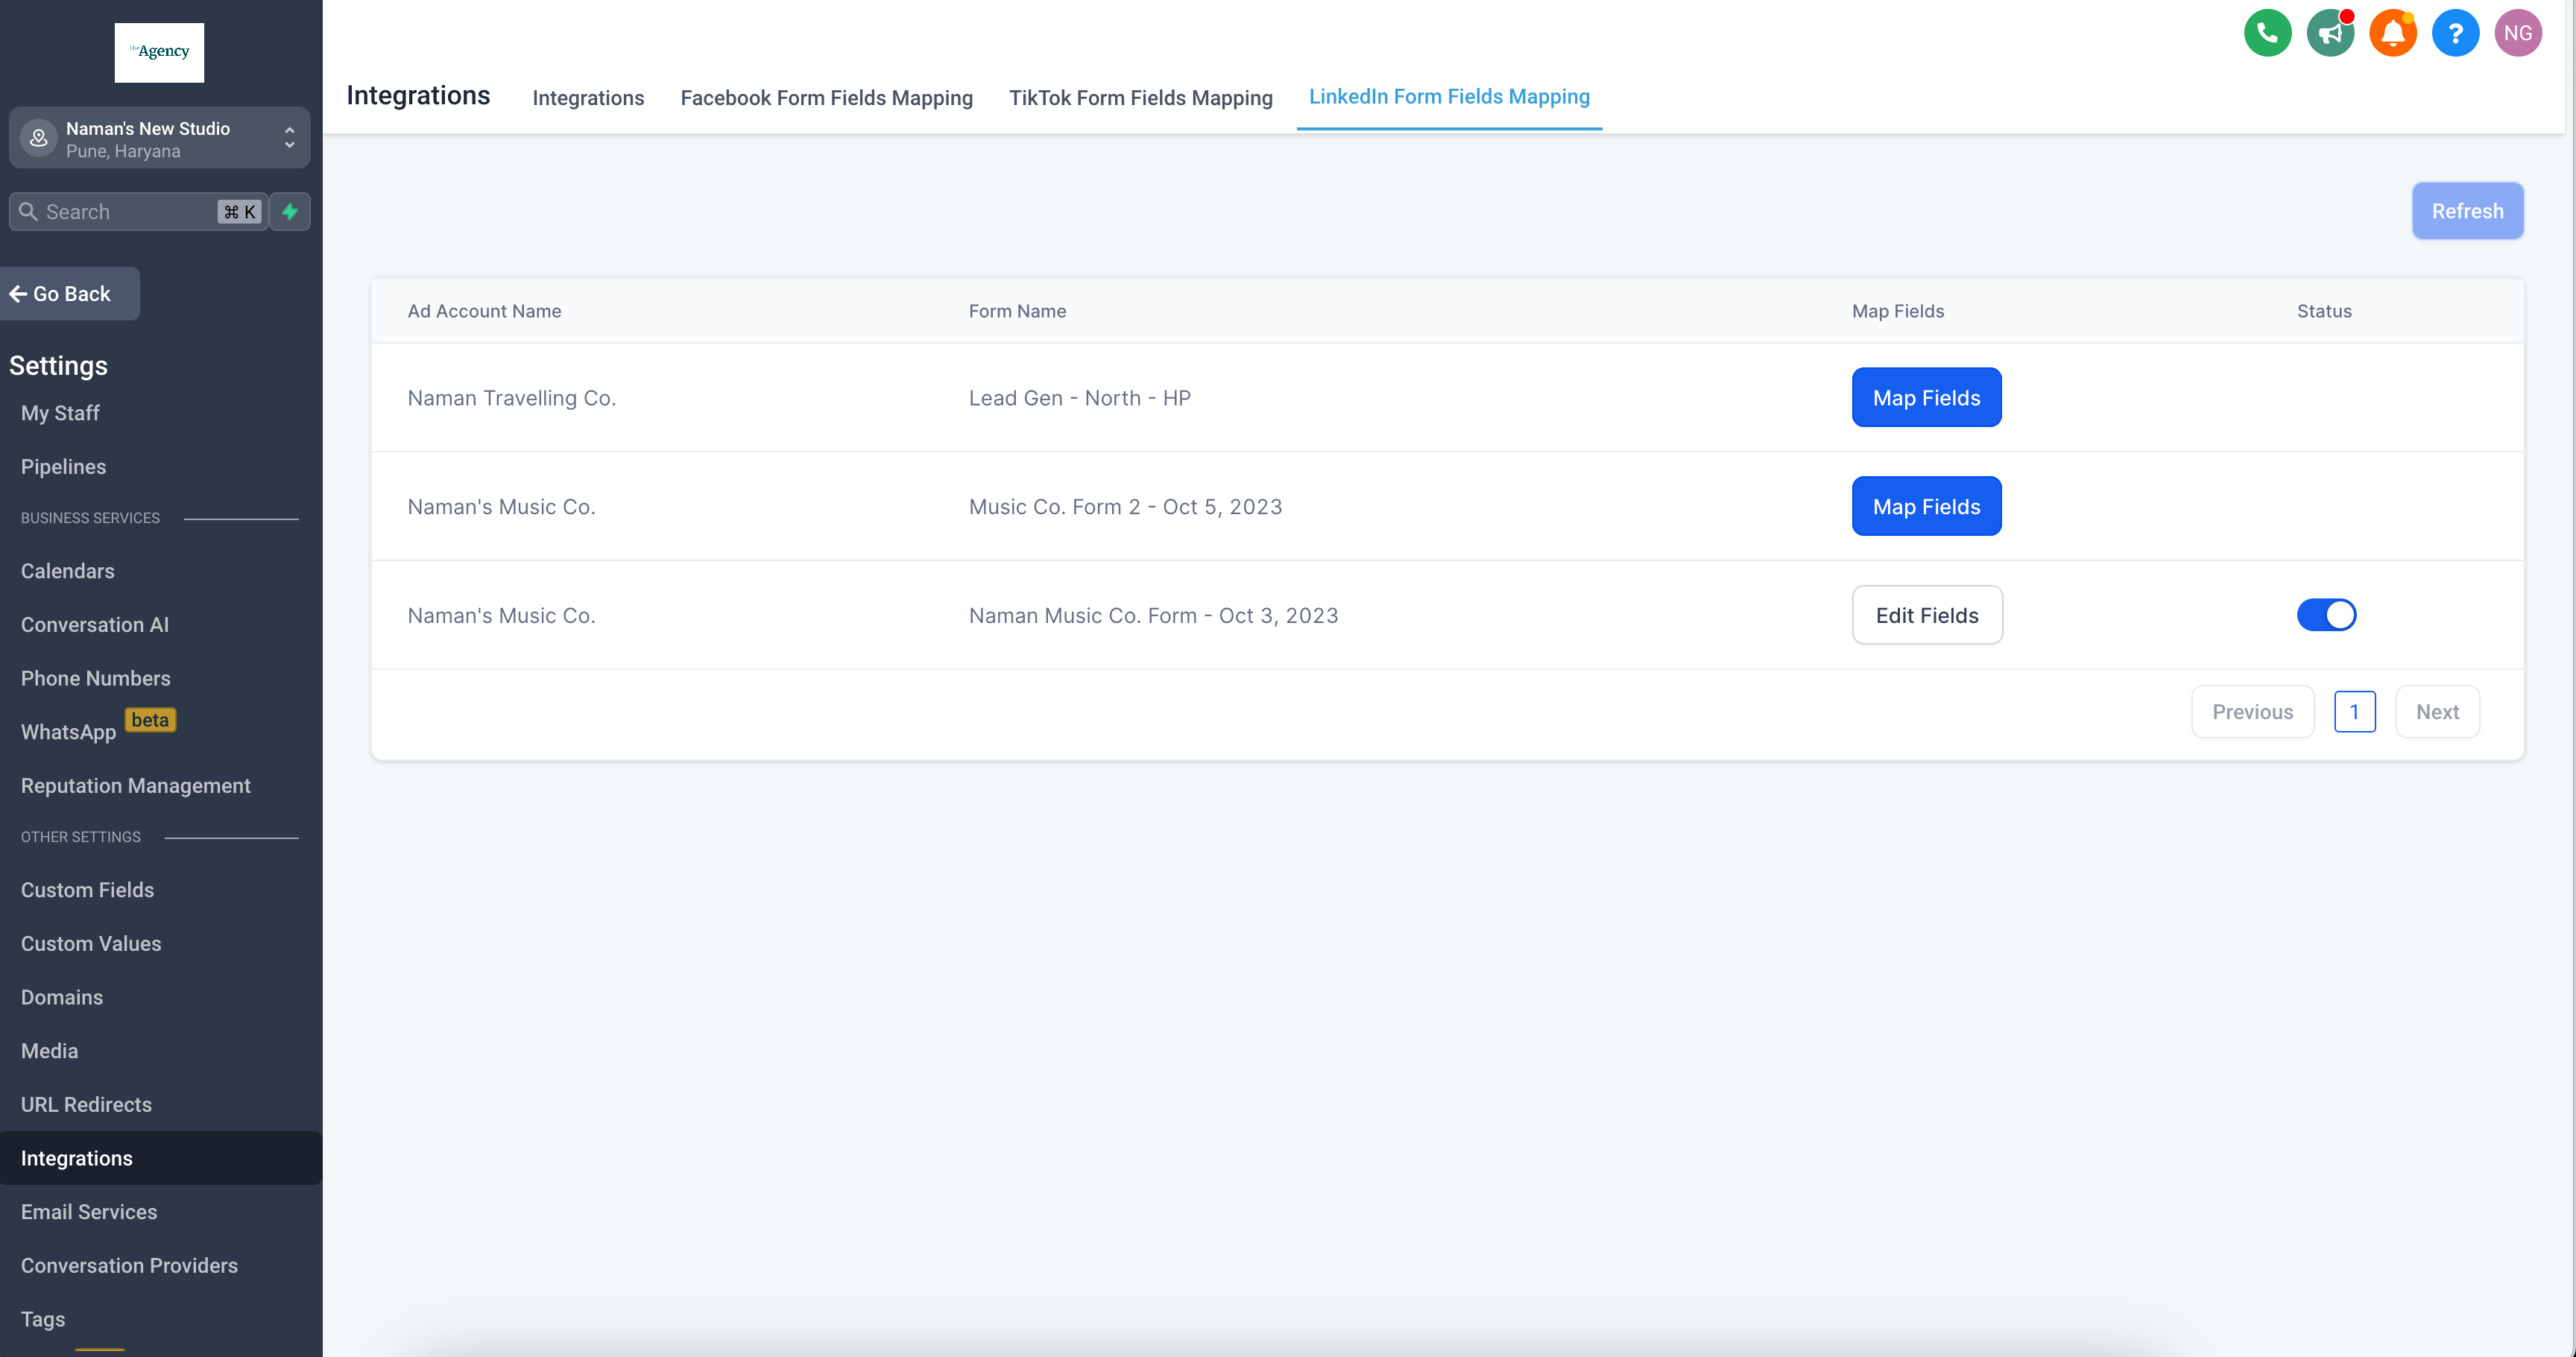Focus the sidebar Search field
The image size is (2576, 1357).
coord(138,211)
